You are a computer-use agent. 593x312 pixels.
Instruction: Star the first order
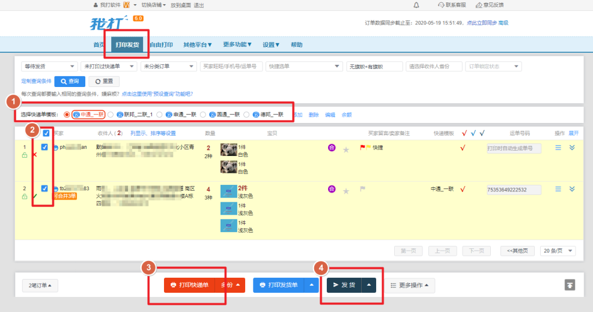(345, 150)
